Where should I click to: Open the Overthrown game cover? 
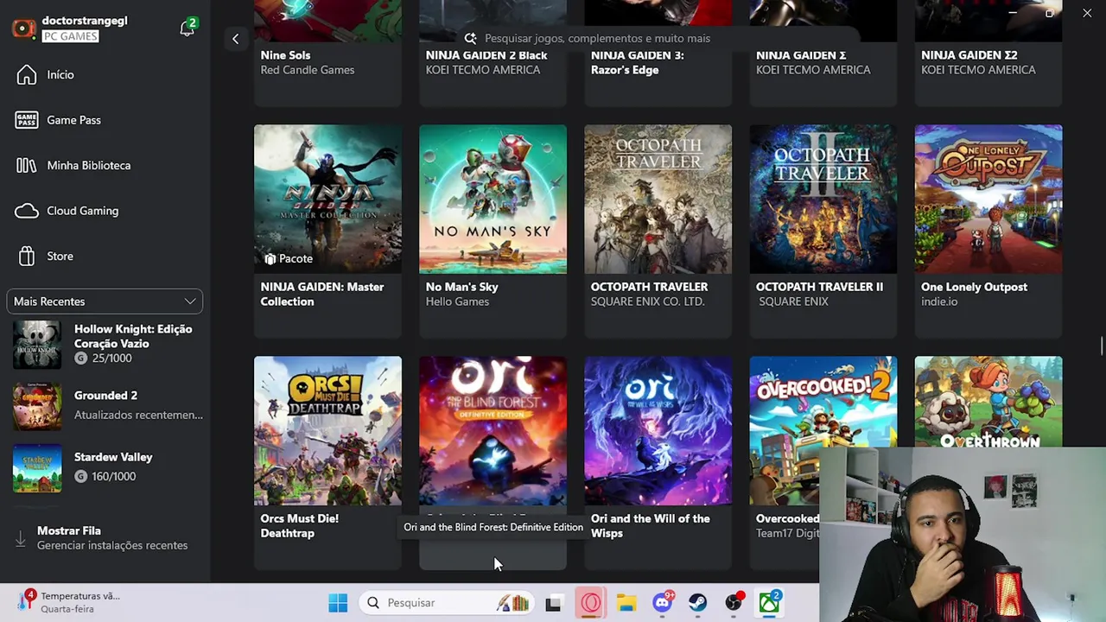click(988, 402)
